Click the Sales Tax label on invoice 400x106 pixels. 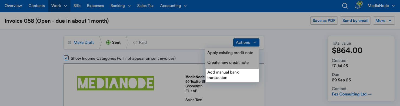coord(194,100)
